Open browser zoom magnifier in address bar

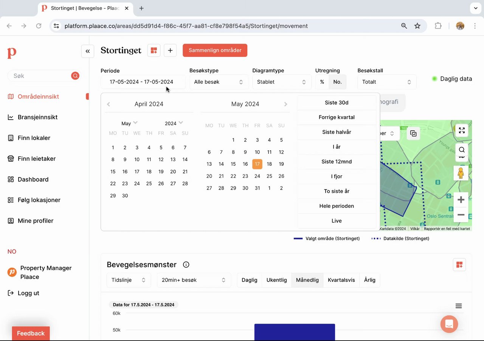(x=404, y=26)
